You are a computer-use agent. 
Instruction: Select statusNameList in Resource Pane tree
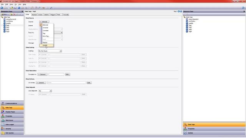tap(193, 19)
